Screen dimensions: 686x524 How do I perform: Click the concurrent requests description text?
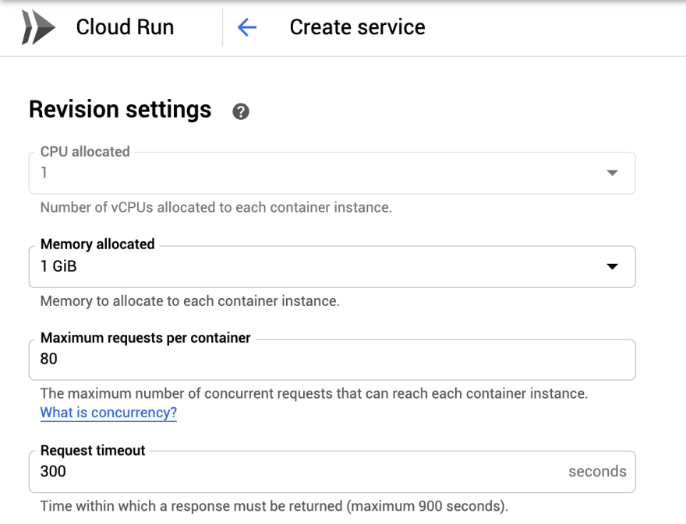pos(314,393)
